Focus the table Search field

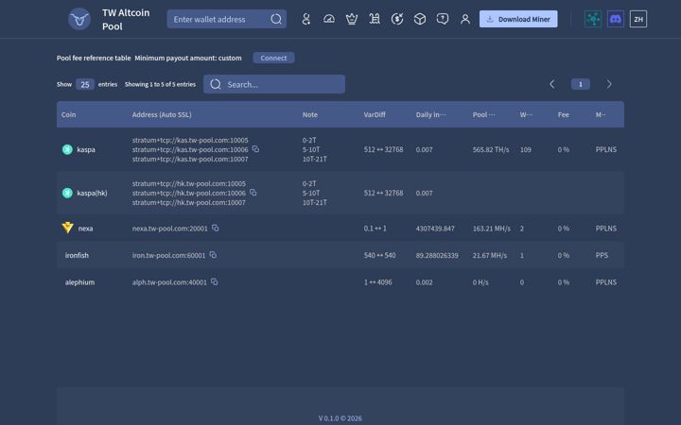point(274,84)
